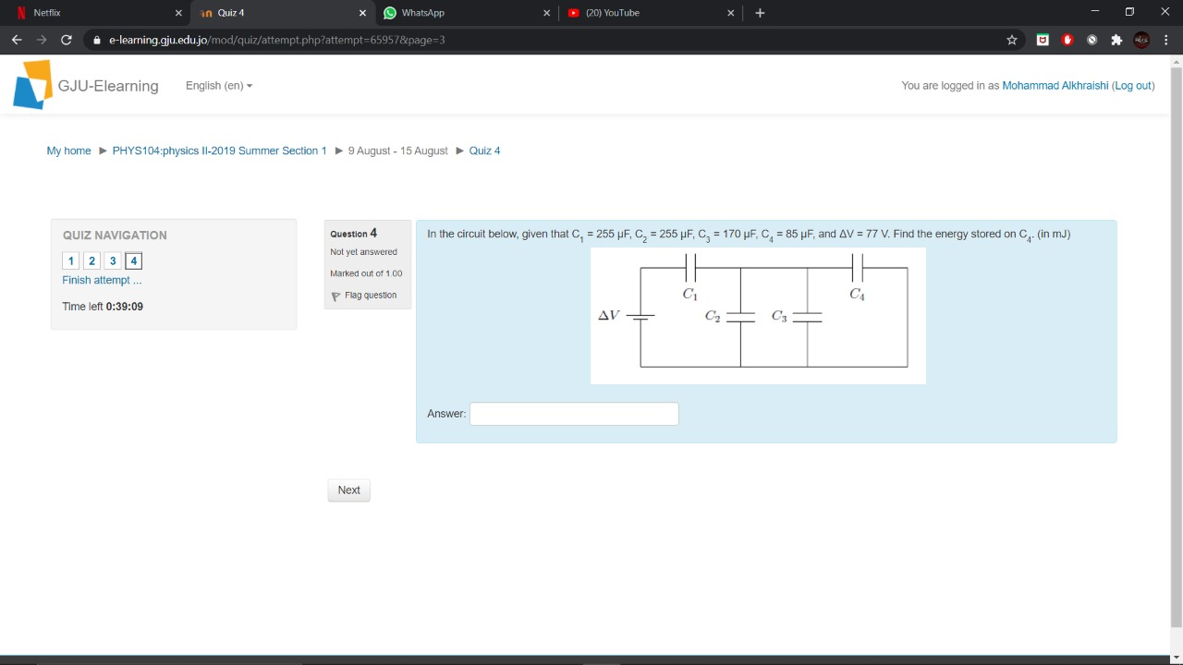Click the Not yet answered status text
Screen dimensions: 1183x665
(364, 252)
